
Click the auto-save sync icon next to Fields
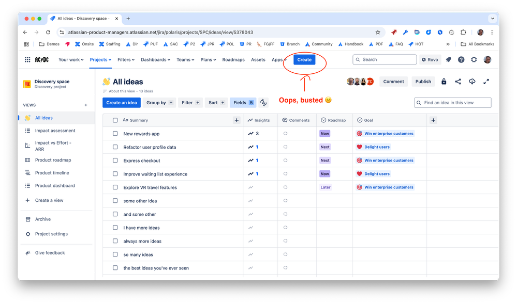(263, 103)
